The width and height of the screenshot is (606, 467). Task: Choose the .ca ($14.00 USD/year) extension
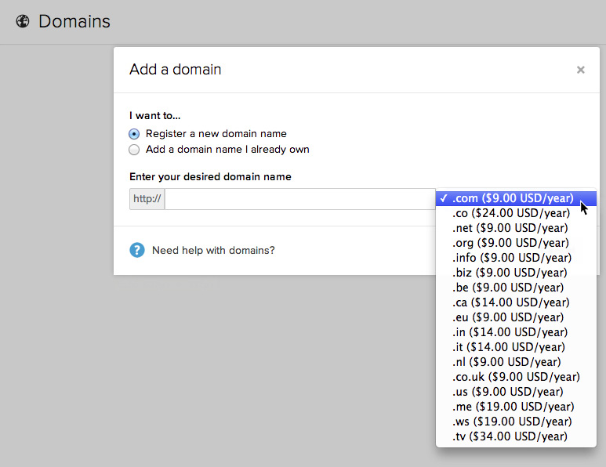coord(516,302)
